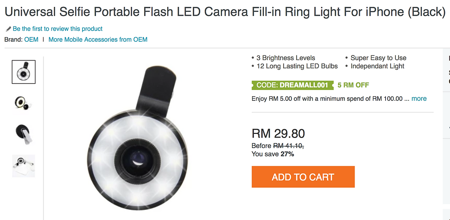
Task: Open the OEM brand link
Action: coord(31,39)
